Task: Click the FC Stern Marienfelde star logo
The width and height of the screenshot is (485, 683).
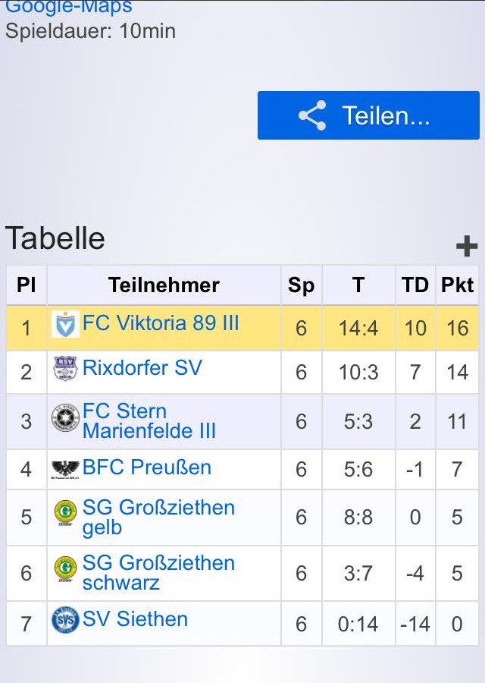Action: [65, 417]
